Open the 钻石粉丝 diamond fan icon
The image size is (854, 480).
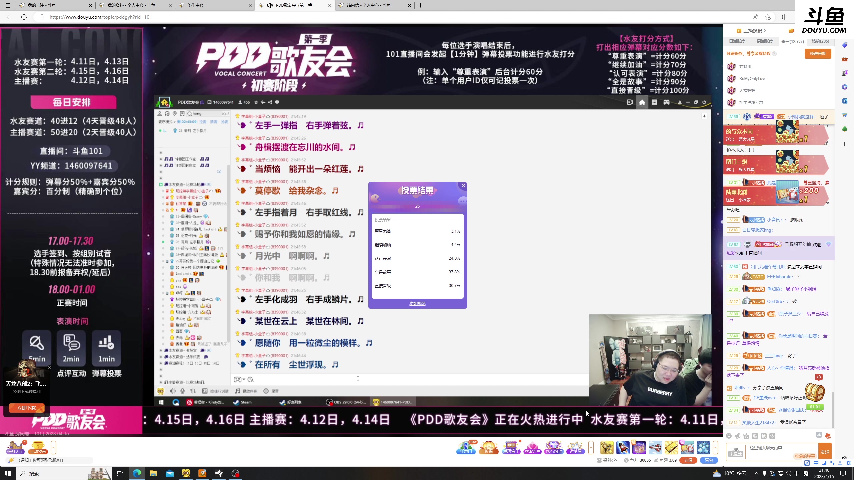click(554, 447)
